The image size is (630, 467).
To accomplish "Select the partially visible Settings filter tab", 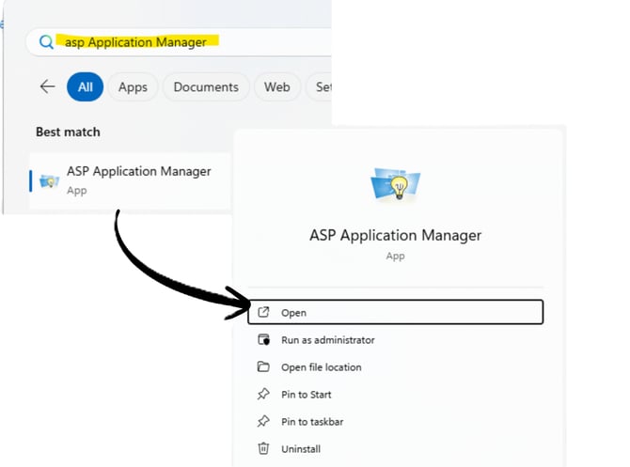I will pyautogui.click(x=323, y=87).
